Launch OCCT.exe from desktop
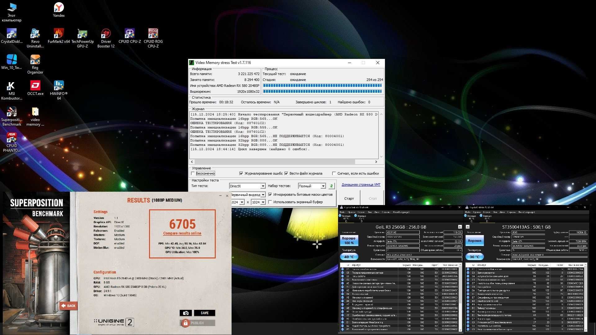Screen dimensions: 596x335 [x=35, y=88]
